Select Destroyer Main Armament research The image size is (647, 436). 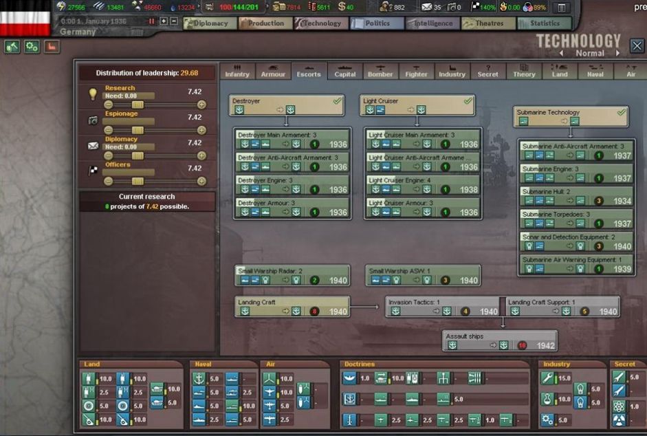coord(292,140)
